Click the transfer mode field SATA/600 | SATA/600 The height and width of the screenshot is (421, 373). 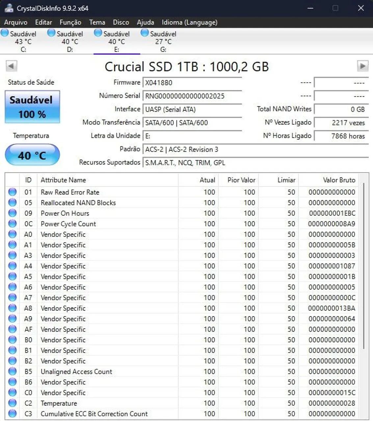pos(192,123)
